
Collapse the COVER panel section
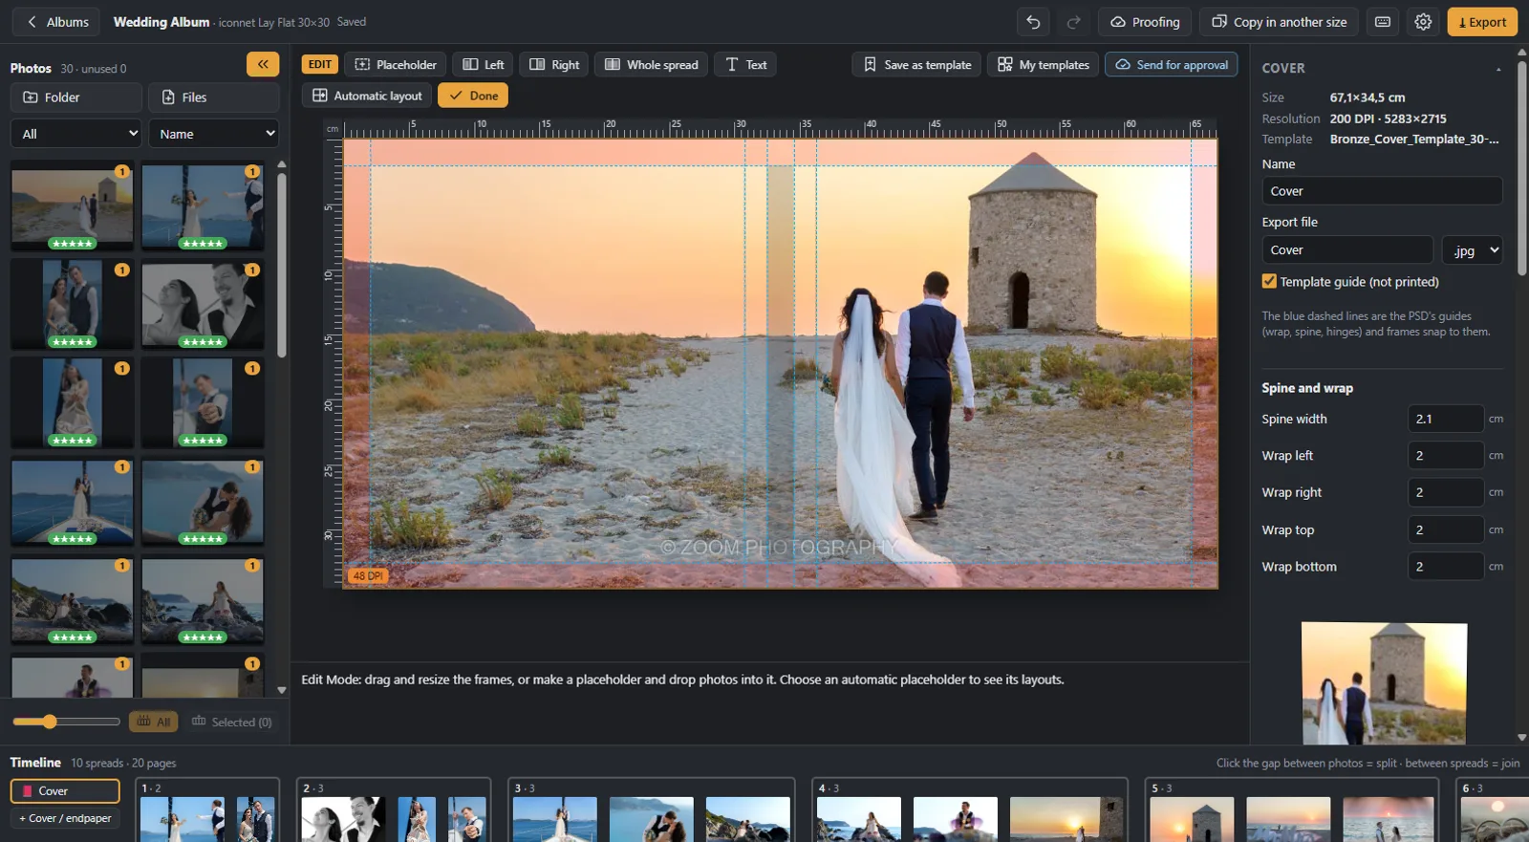point(1497,69)
